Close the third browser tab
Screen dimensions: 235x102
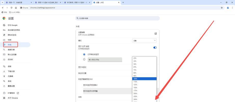(x=89, y=3)
